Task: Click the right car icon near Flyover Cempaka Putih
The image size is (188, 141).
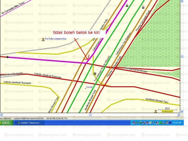Action: click(x=143, y=7)
